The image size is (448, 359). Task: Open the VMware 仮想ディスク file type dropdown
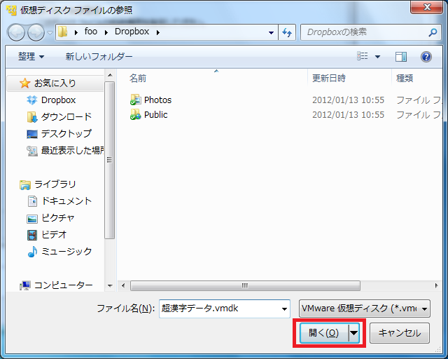364,309
